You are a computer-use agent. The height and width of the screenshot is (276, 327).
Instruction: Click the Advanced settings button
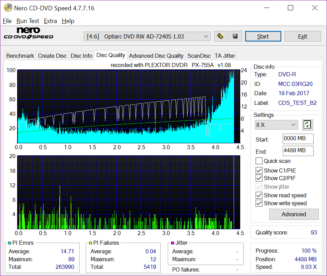click(x=294, y=214)
